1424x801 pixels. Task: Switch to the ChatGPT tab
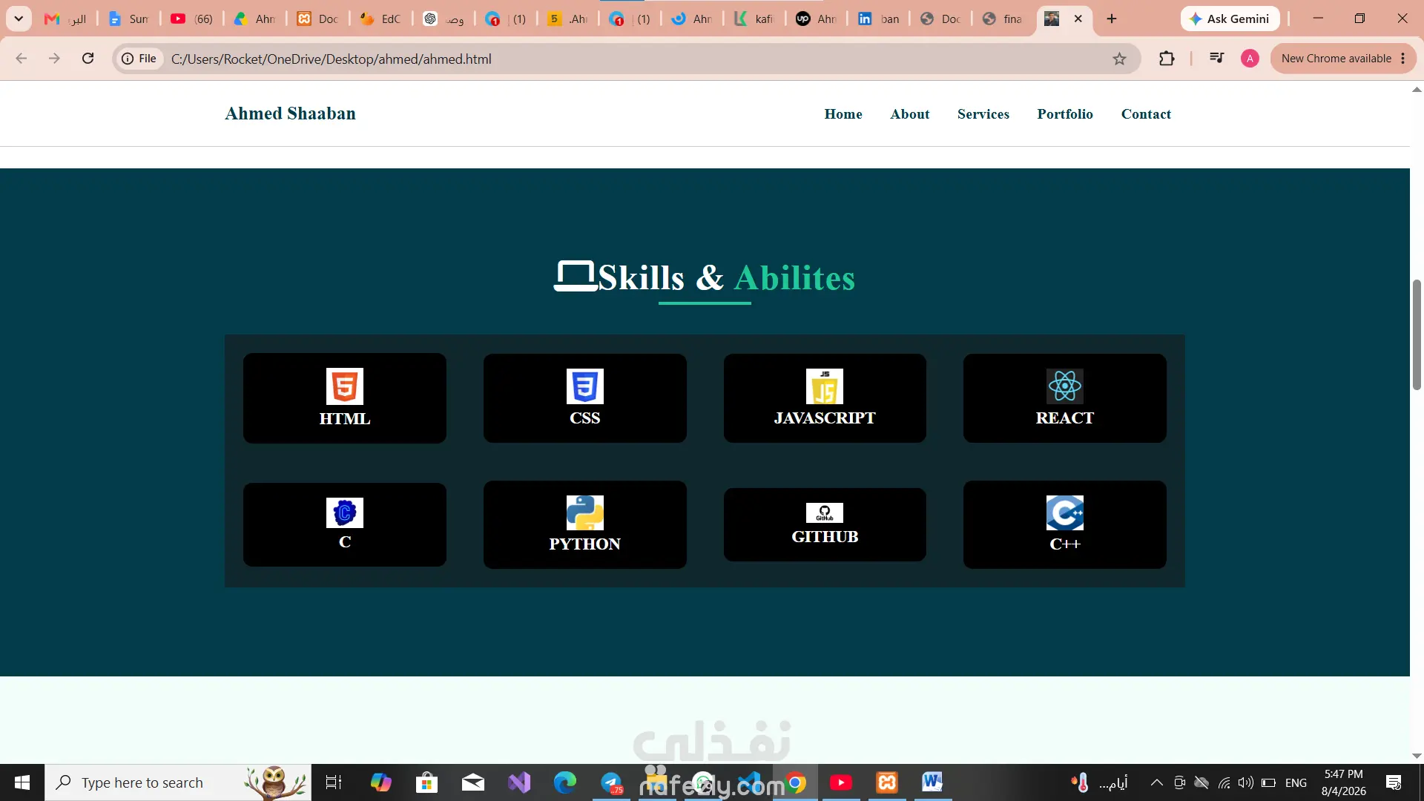444,19
